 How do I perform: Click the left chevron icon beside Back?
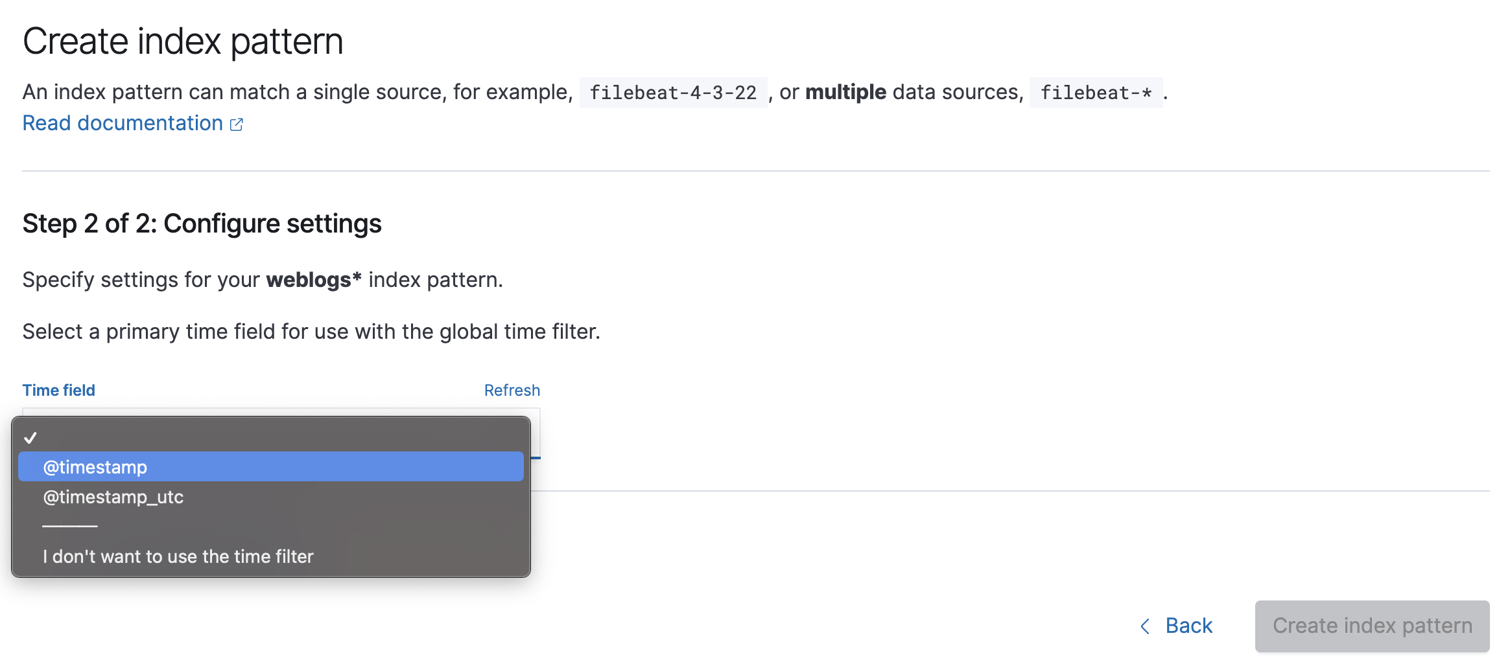(x=1145, y=626)
